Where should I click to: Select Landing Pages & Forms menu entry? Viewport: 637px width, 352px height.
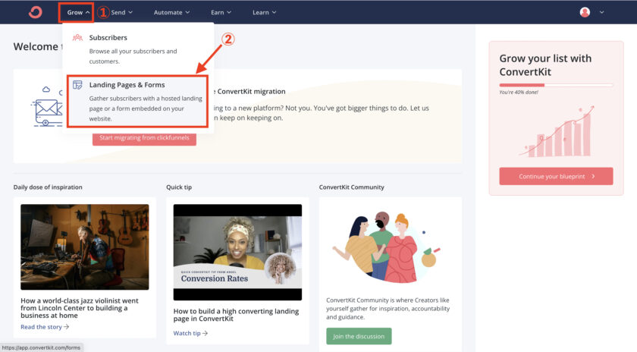[x=138, y=101]
